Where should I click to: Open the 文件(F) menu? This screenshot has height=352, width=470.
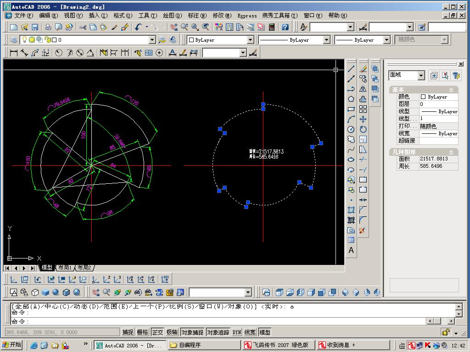pos(23,15)
